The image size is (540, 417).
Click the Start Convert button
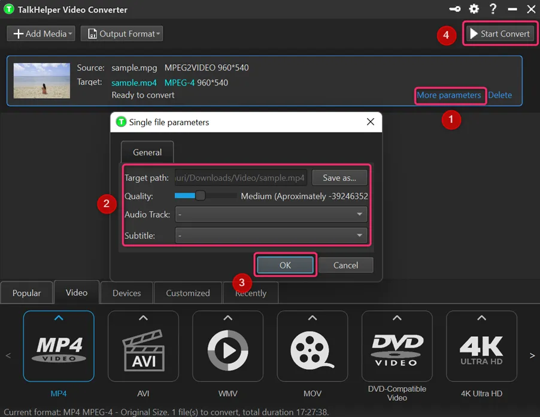click(x=500, y=34)
